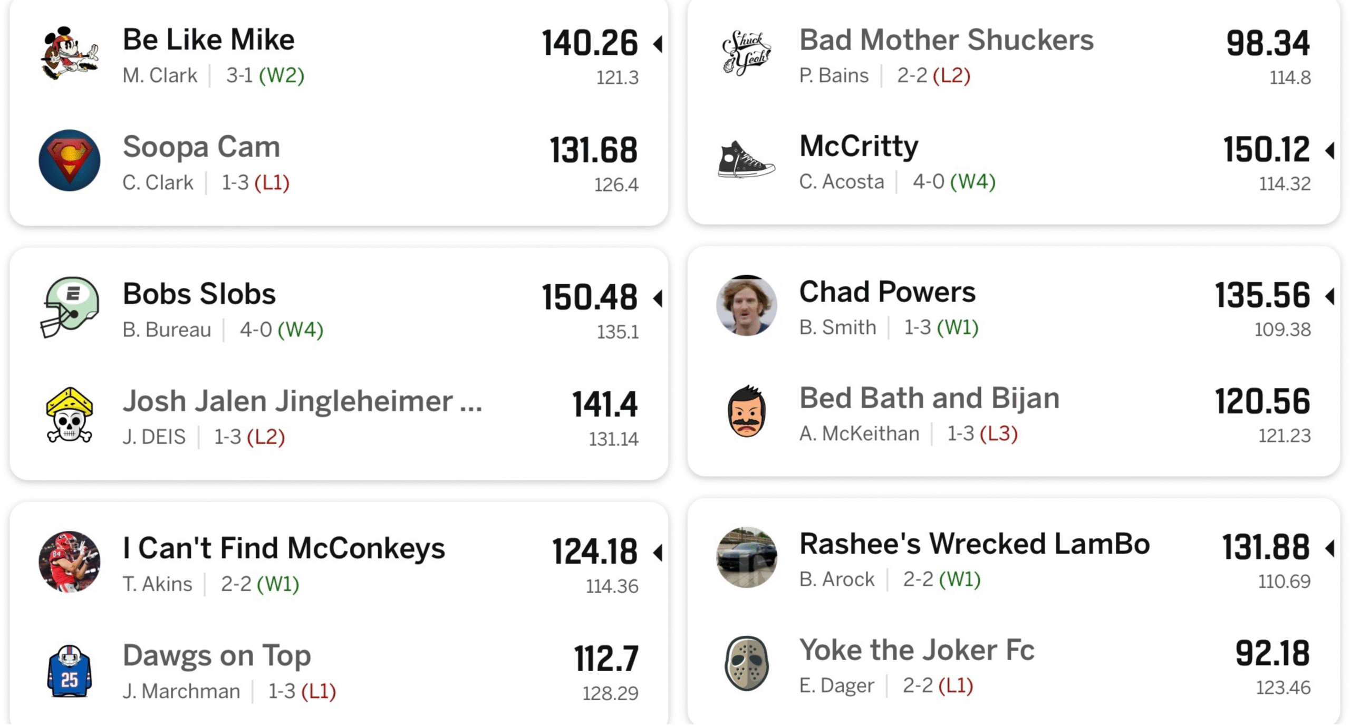Click McCritty's sneaker team logo
The height and width of the screenshot is (726, 1350).
(746, 159)
